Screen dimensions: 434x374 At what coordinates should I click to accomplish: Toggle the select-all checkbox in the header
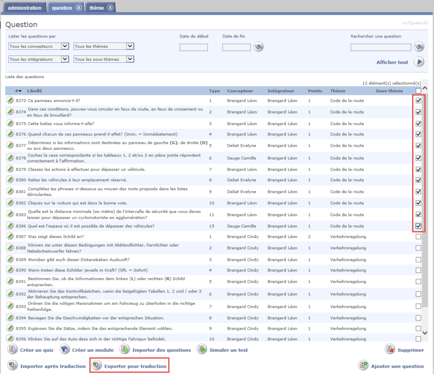tap(418, 91)
